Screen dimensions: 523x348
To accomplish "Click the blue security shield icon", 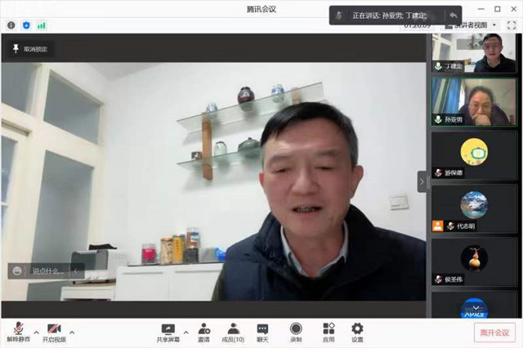I will pos(26,25).
